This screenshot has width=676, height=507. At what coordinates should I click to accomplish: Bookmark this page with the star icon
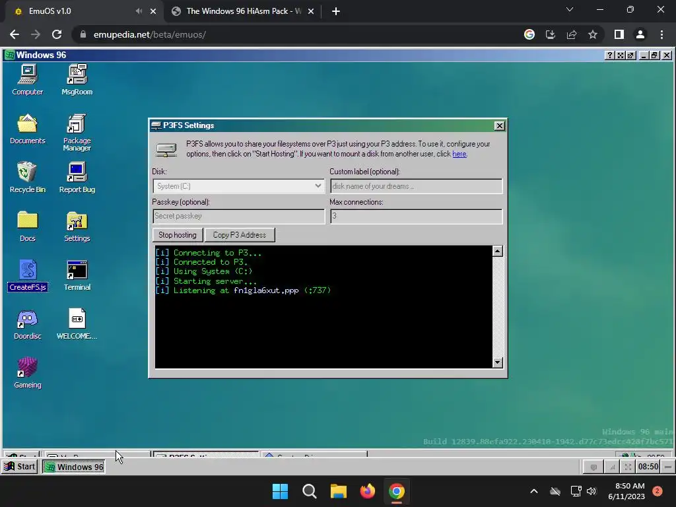[593, 34]
